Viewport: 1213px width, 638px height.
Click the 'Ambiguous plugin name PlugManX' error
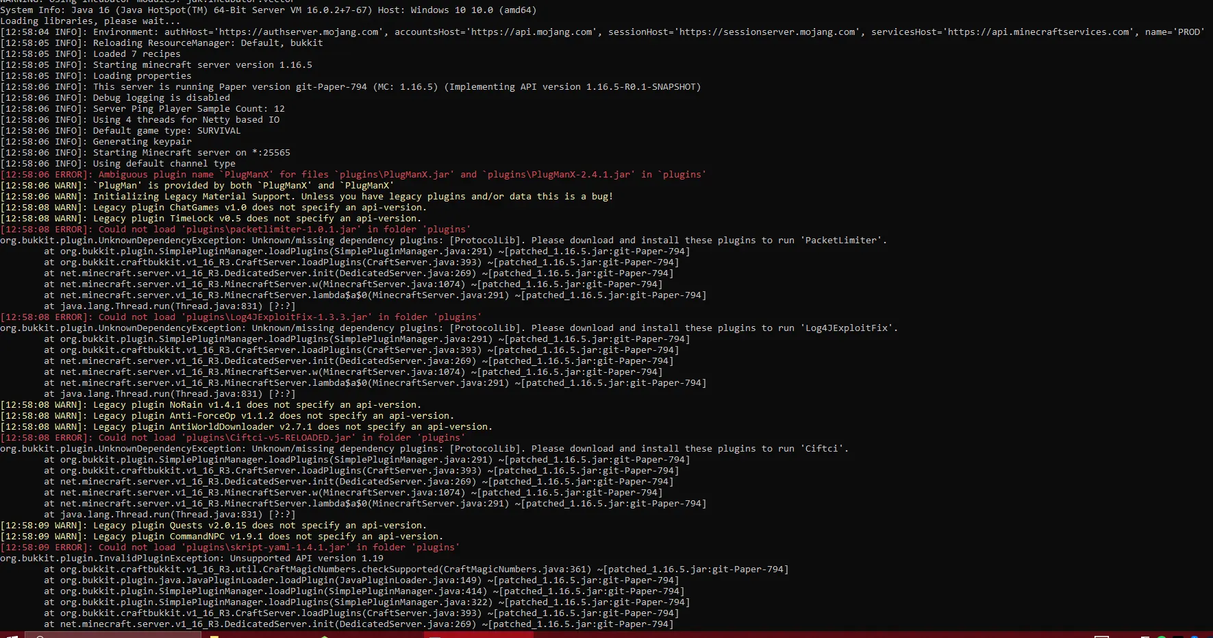pyautogui.click(x=353, y=175)
